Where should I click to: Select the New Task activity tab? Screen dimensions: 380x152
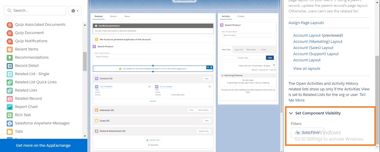point(226,50)
